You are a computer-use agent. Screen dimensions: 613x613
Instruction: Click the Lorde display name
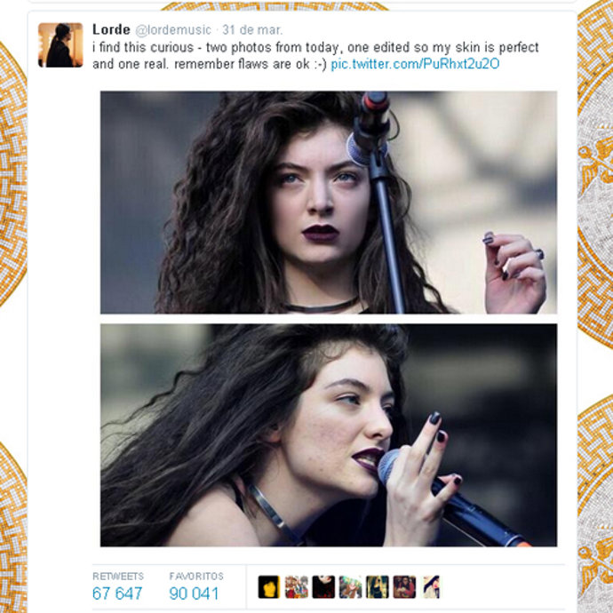click(111, 29)
